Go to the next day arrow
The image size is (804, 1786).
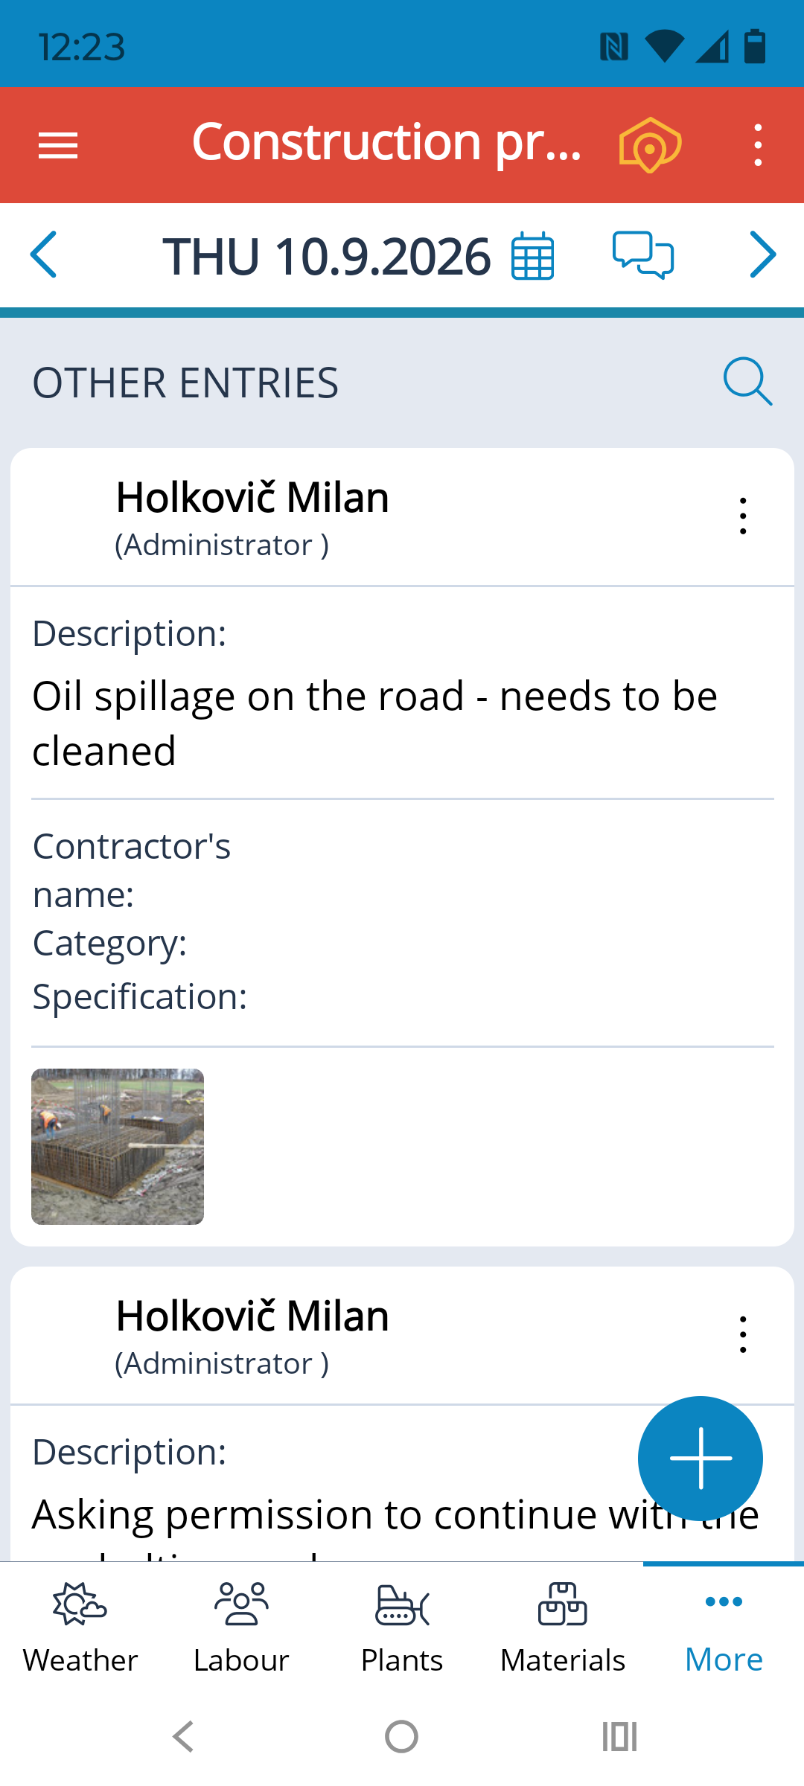pos(763,255)
